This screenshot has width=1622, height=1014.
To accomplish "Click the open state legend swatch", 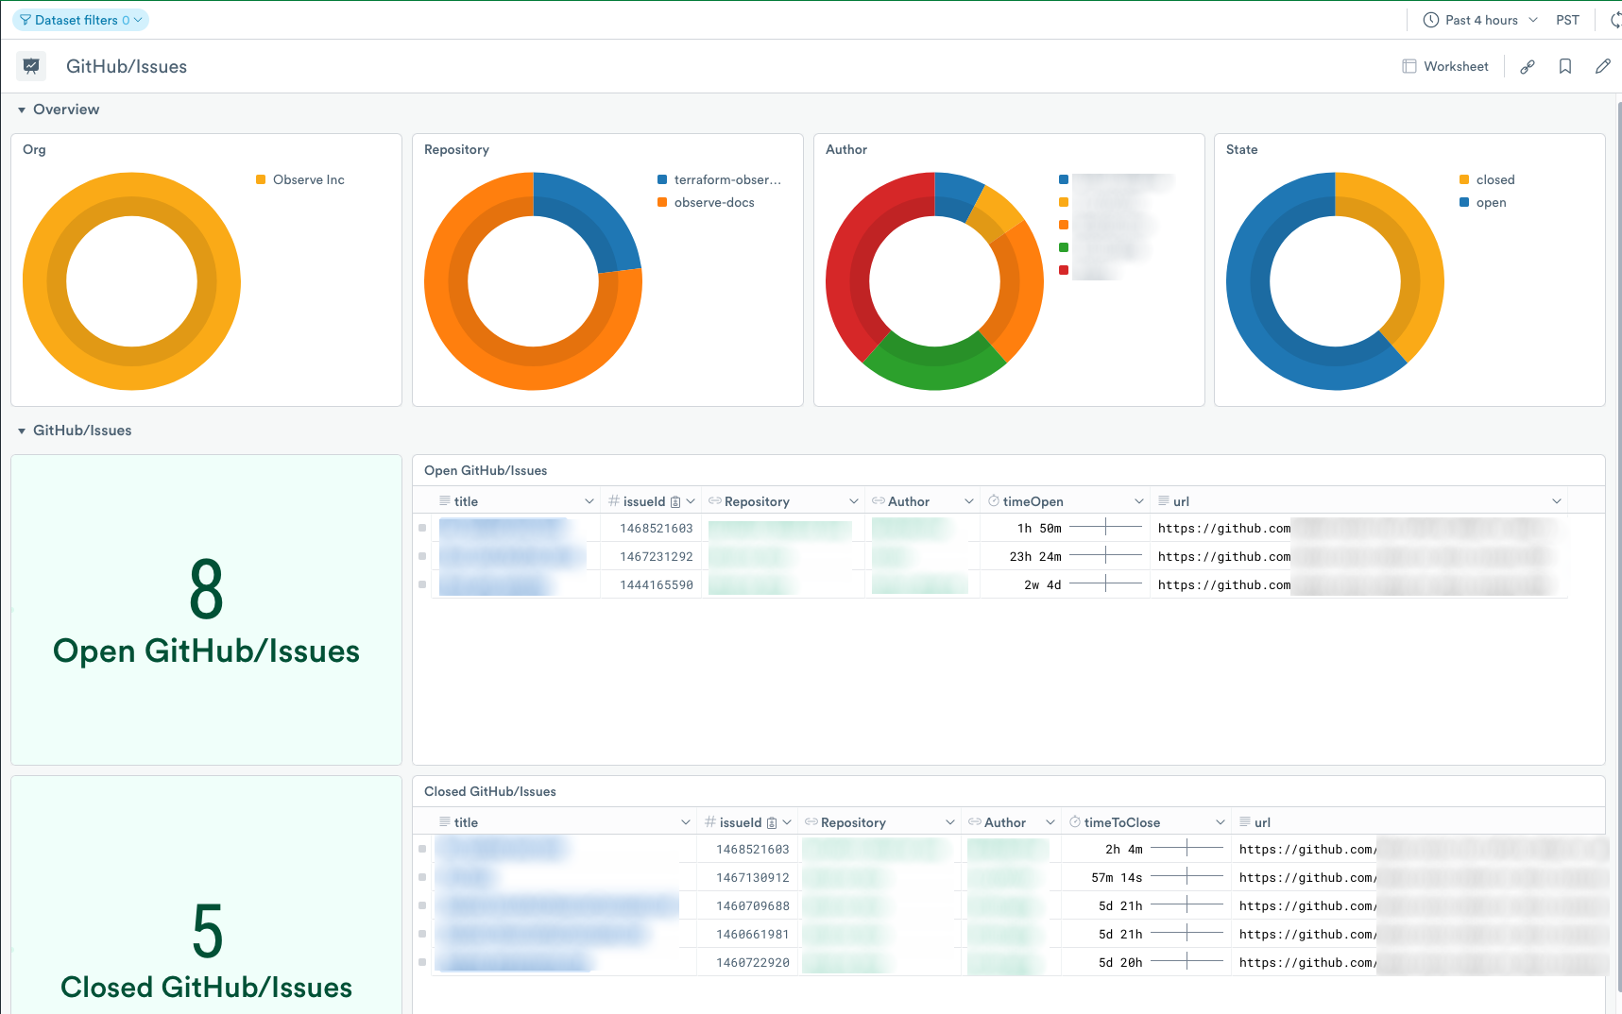I will click(1464, 202).
